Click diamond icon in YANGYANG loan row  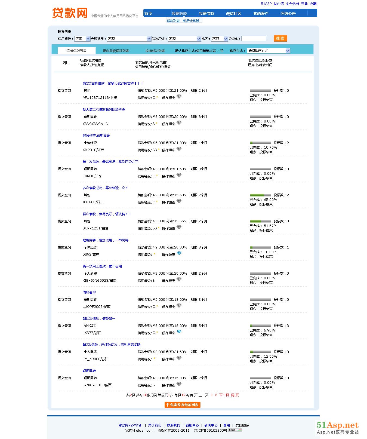pos(179,123)
